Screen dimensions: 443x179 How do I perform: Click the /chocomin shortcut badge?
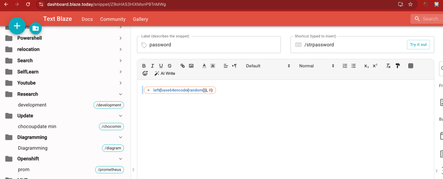pyautogui.click(x=111, y=127)
